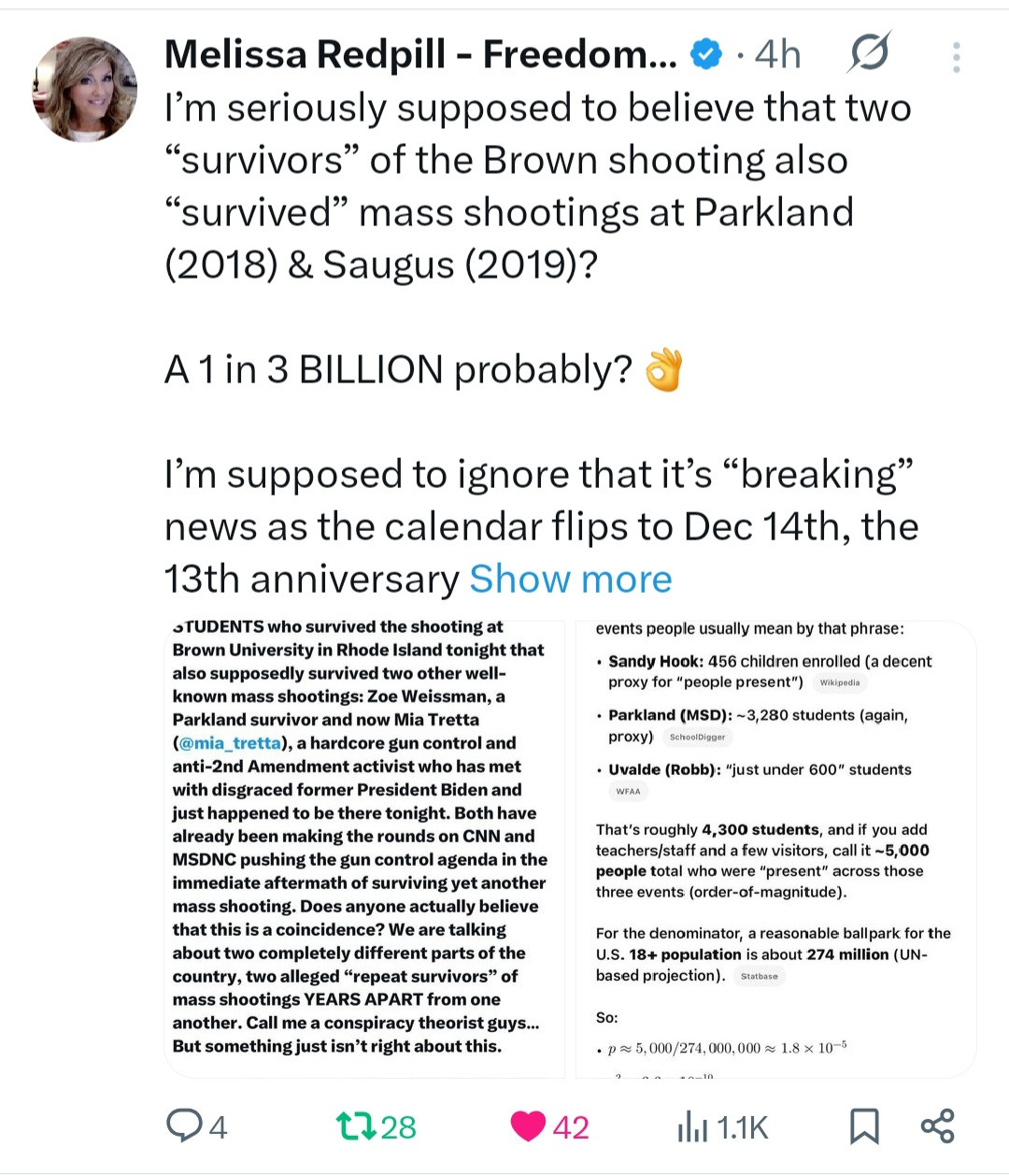This screenshot has width=1009, height=1176.
Task: Open the post via the 4h timestamp
Action: [x=777, y=55]
